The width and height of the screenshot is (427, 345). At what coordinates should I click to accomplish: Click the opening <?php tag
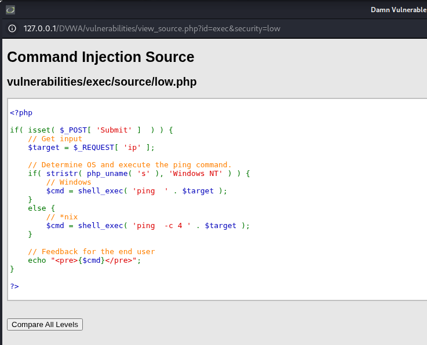(21, 113)
